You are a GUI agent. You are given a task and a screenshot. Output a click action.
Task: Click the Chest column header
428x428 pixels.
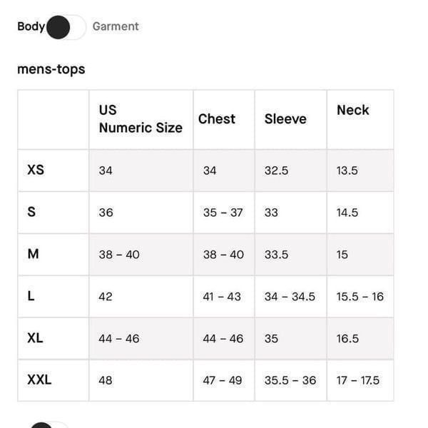[216, 119]
